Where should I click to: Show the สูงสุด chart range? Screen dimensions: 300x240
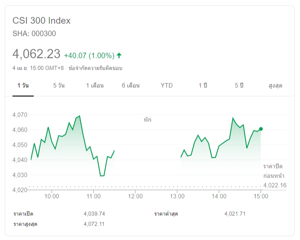[275, 86]
